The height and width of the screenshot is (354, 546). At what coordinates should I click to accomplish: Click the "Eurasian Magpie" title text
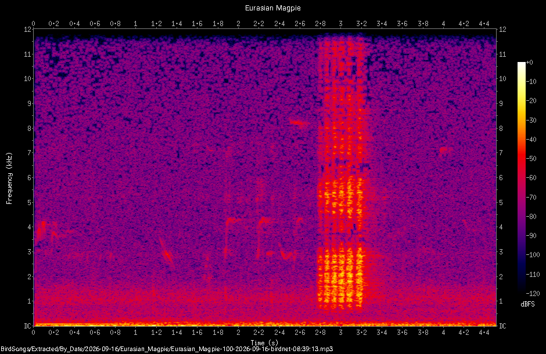click(272, 8)
